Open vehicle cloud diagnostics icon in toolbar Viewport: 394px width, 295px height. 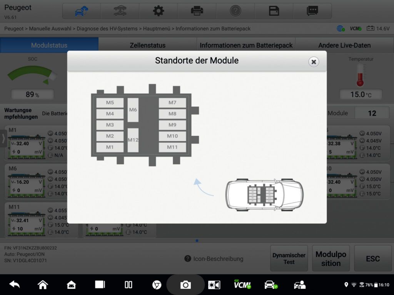82,11
